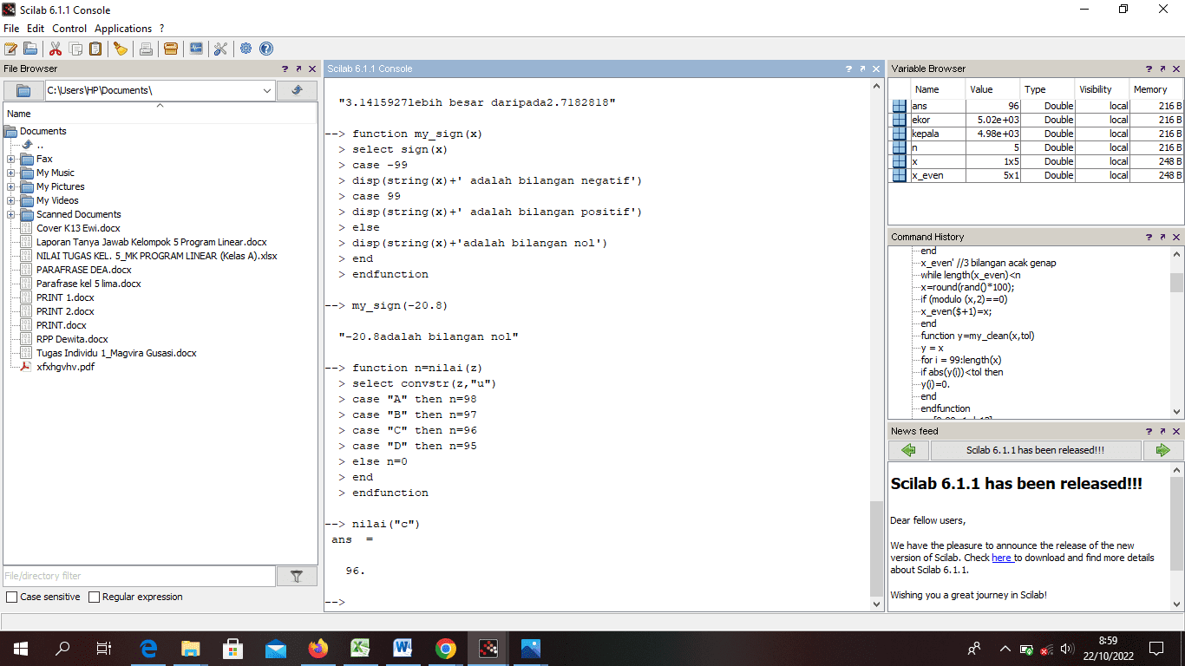Click the File/directory filter input field
The image size is (1185, 666).
(x=140, y=576)
